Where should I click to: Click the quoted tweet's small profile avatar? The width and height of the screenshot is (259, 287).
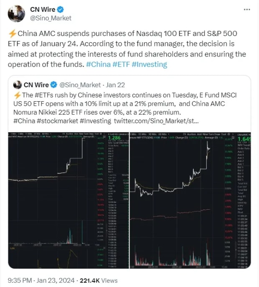[x=18, y=84]
